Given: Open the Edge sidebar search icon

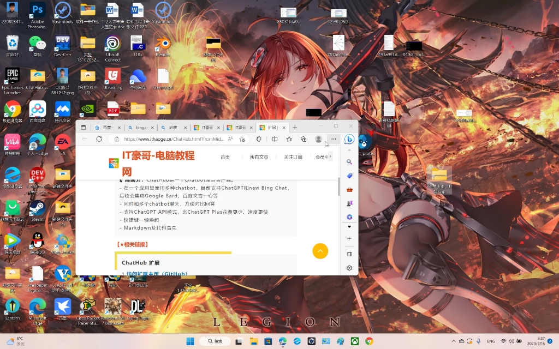Looking at the screenshot, I should click(x=349, y=161).
